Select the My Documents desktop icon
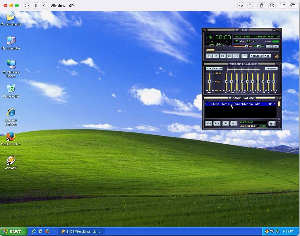This screenshot has height=236, width=300. 11,19
